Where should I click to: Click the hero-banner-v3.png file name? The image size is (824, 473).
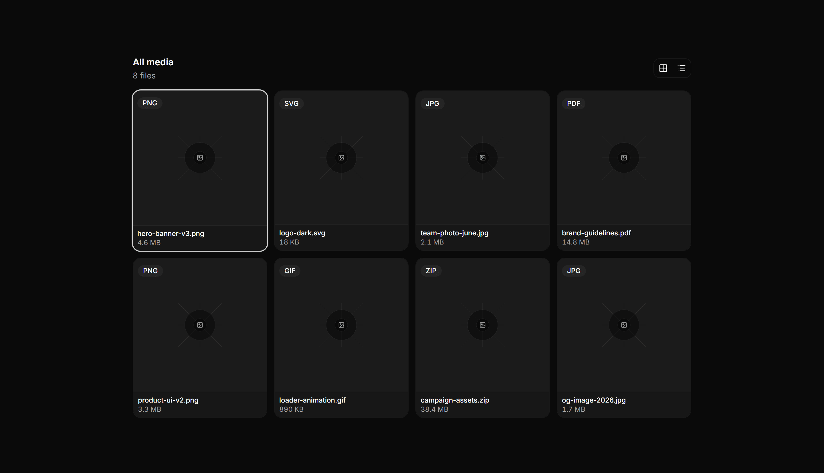(x=171, y=234)
